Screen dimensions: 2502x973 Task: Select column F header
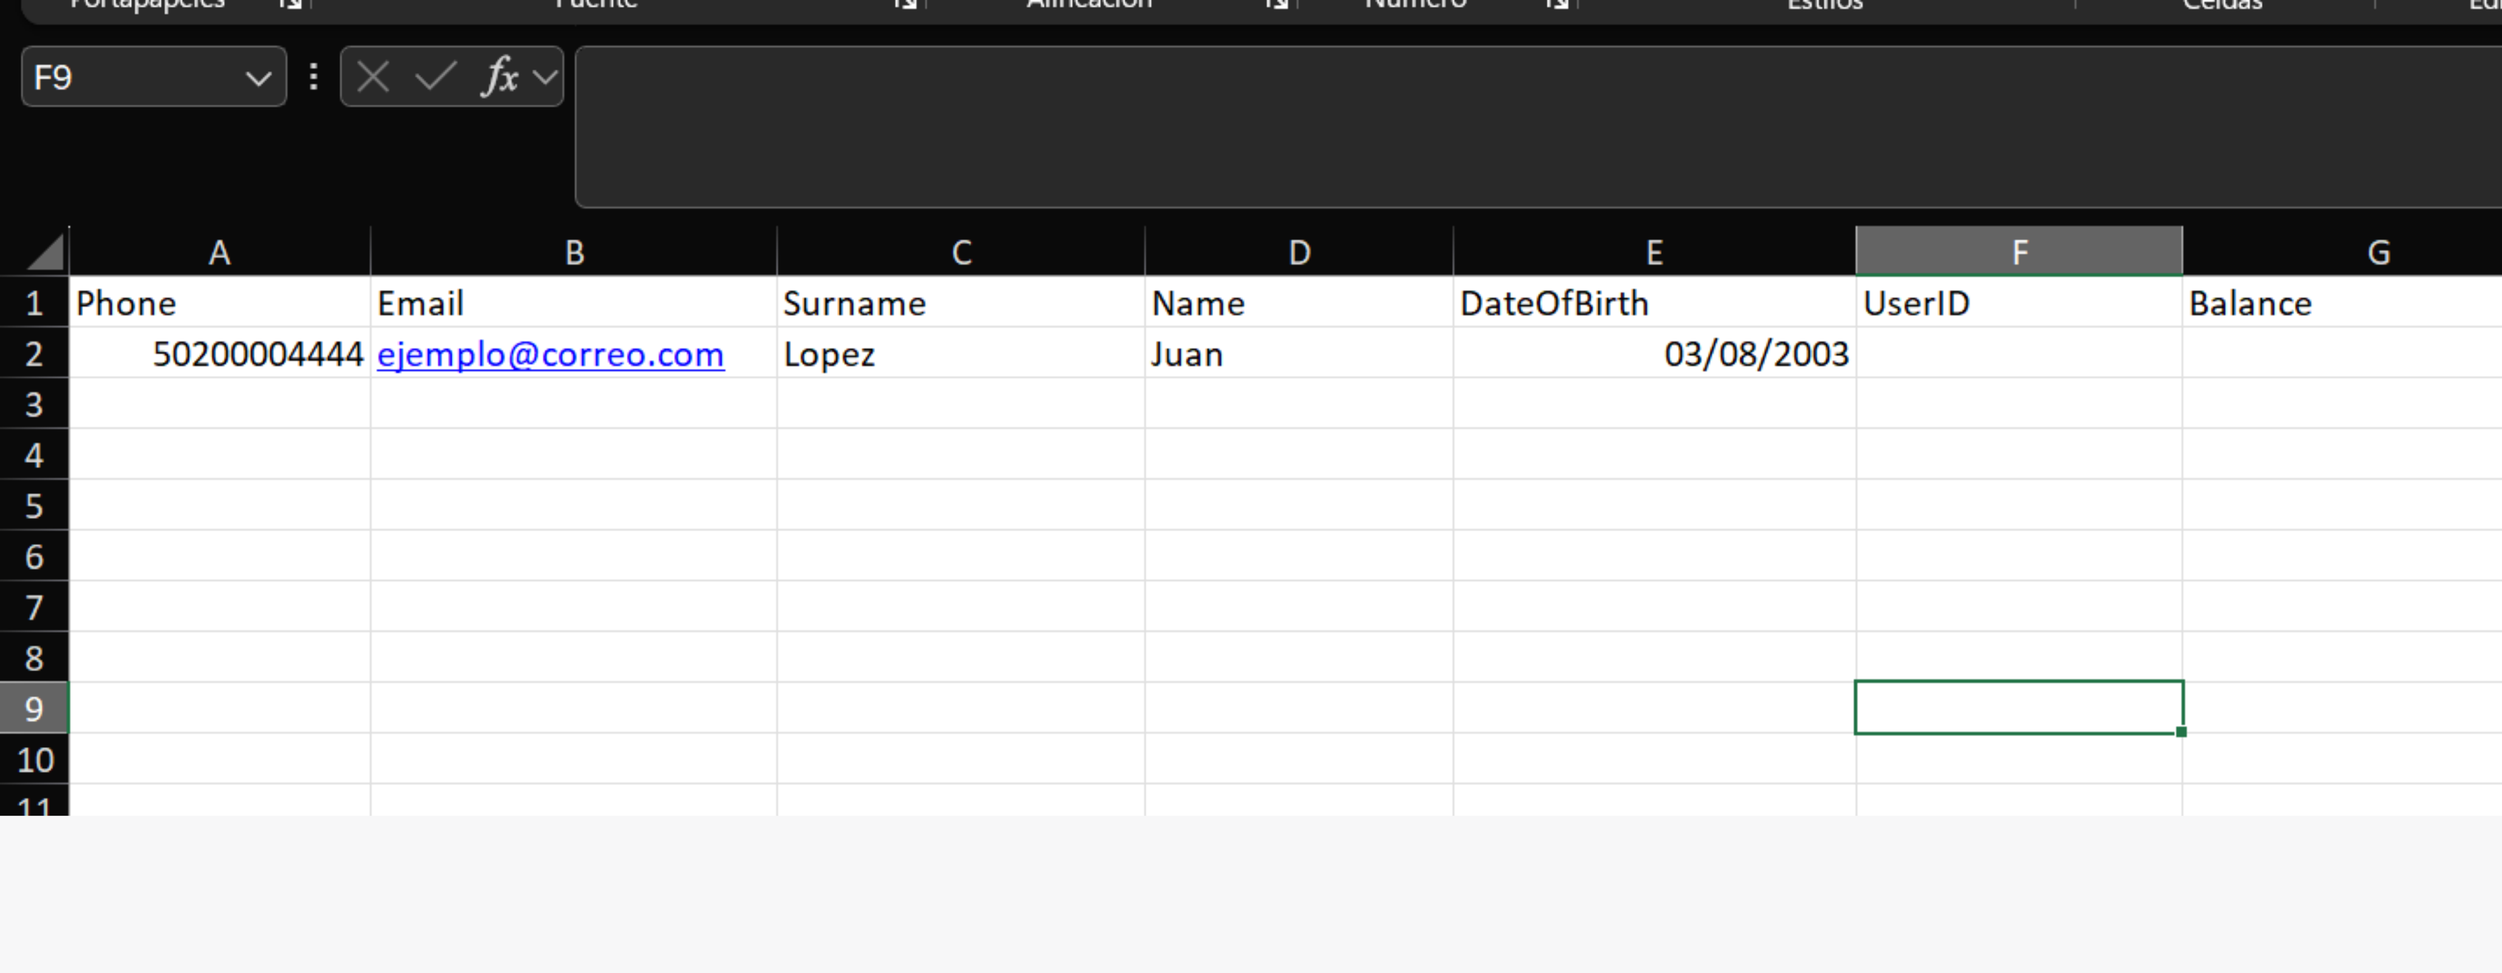[2019, 252]
